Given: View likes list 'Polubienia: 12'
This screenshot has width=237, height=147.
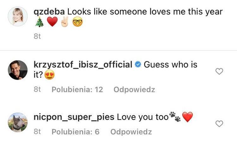Looking at the screenshot, I should [77, 90].
